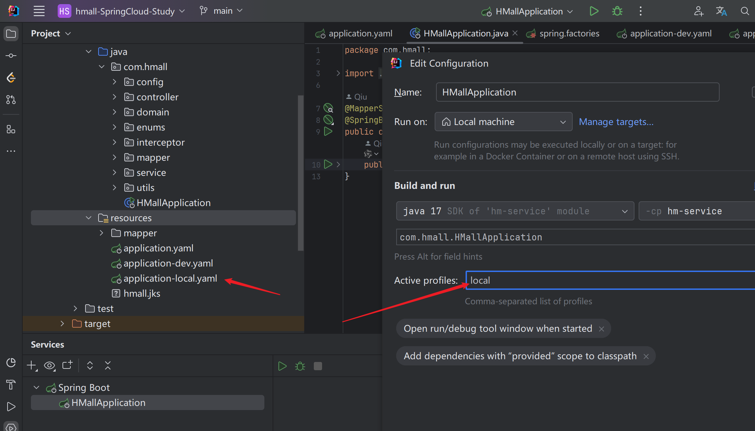Expand the test folder
This screenshot has height=431, width=755.
(75, 308)
